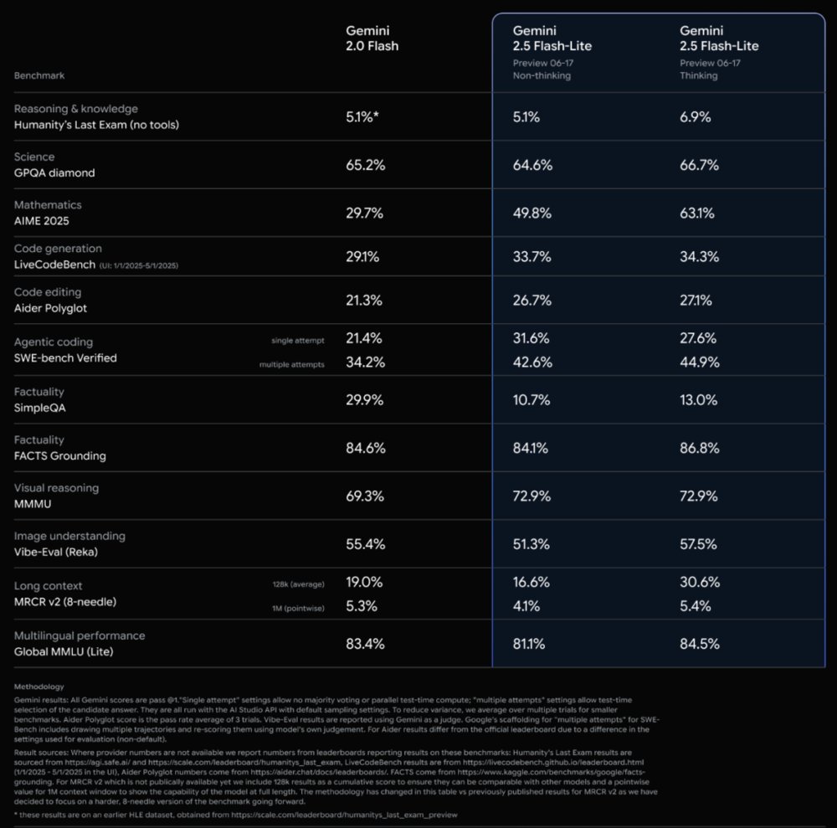The height and width of the screenshot is (828, 837).
Task: Click the Humanity's Last Exam row label
Action: coord(96,125)
